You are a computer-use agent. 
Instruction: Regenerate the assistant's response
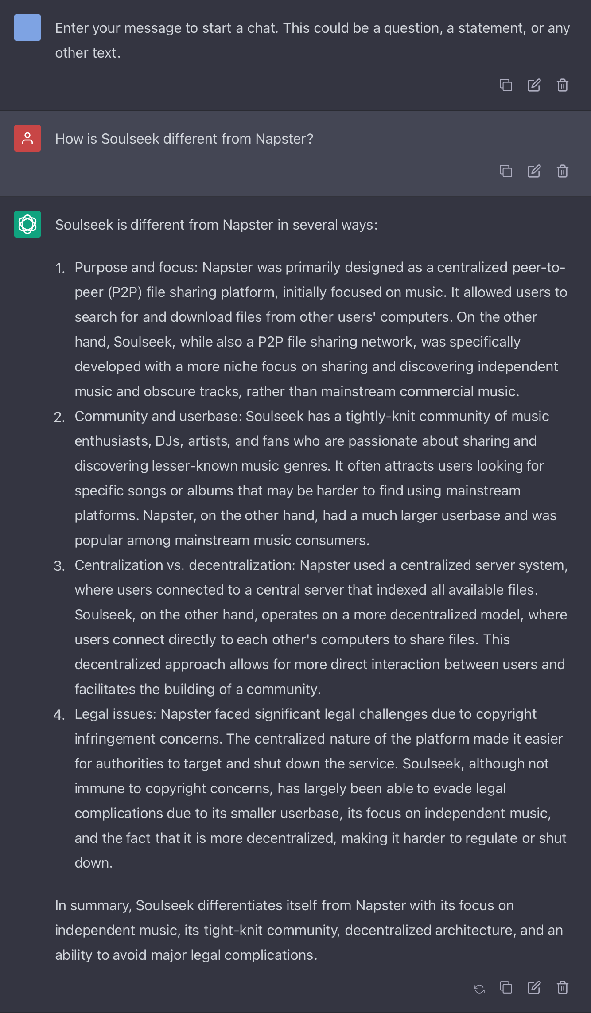479,988
